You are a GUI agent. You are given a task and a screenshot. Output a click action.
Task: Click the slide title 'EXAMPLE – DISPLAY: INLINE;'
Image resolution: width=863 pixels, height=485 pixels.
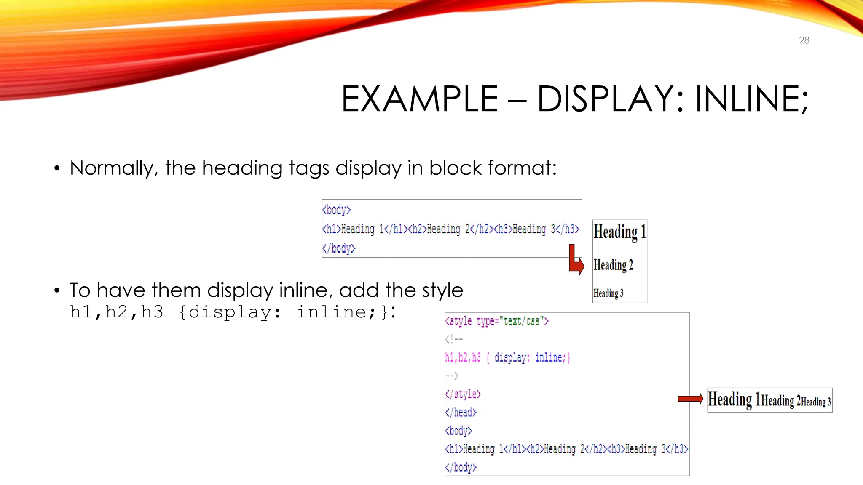[575, 99]
